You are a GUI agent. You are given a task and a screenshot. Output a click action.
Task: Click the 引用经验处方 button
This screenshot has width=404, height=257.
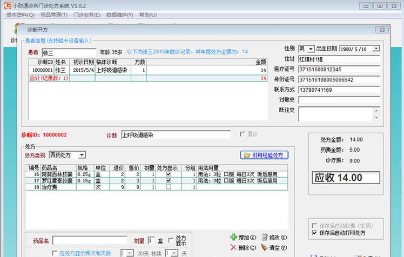click(x=264, y=155)
